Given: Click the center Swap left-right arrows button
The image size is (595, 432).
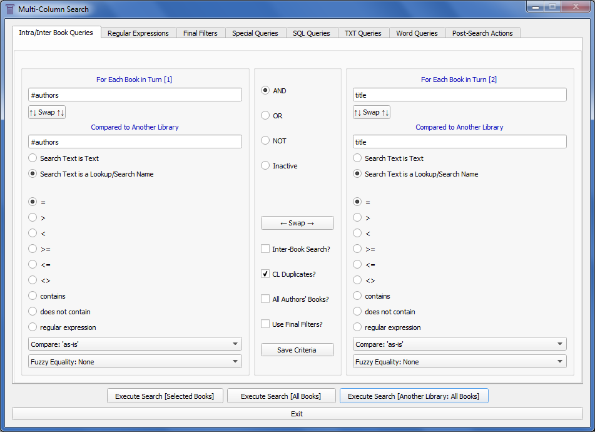Looking at the screenshot, I should 297,224.
